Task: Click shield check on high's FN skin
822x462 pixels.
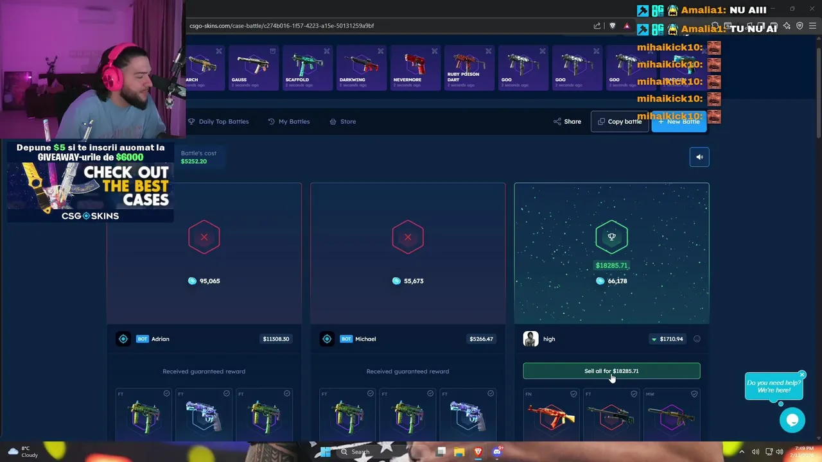Action: 573,394
